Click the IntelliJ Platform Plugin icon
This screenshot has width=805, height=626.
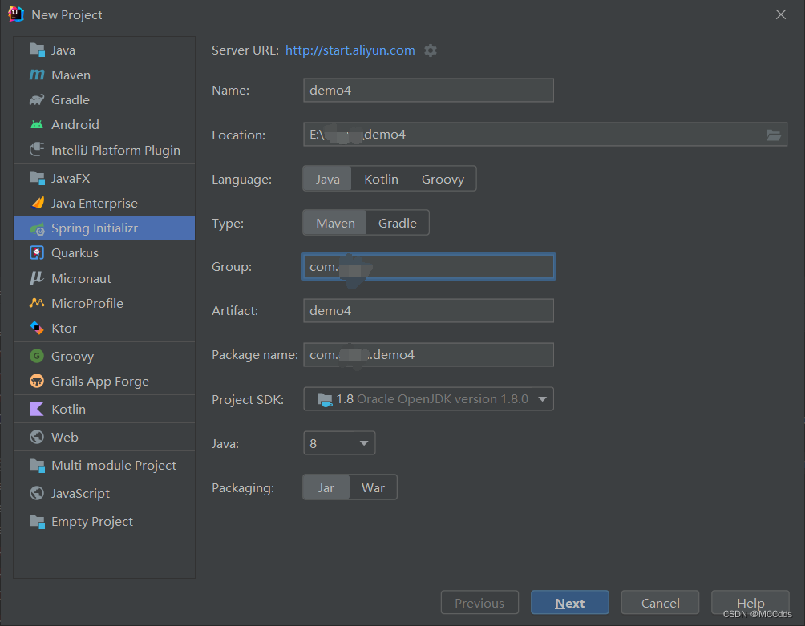coord(37,150)
